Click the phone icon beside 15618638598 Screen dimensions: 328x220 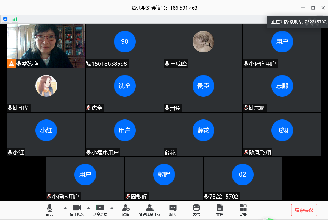[88, 63]
